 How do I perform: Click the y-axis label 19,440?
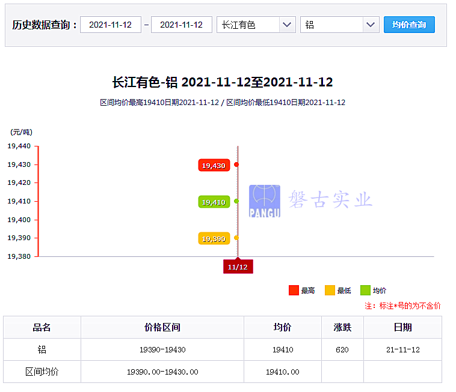[x=19, y=146]
